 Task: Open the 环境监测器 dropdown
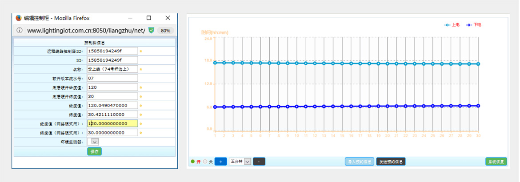click(94, 142)
